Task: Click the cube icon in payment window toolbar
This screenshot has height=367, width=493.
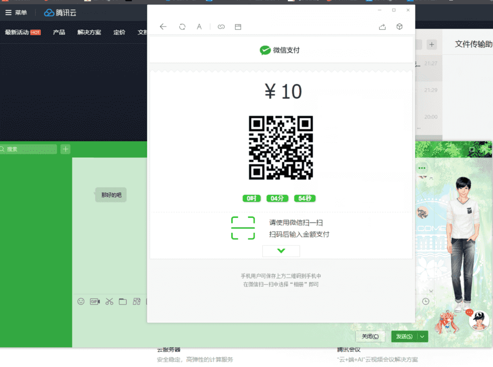Action: click(x=399, y=27)
